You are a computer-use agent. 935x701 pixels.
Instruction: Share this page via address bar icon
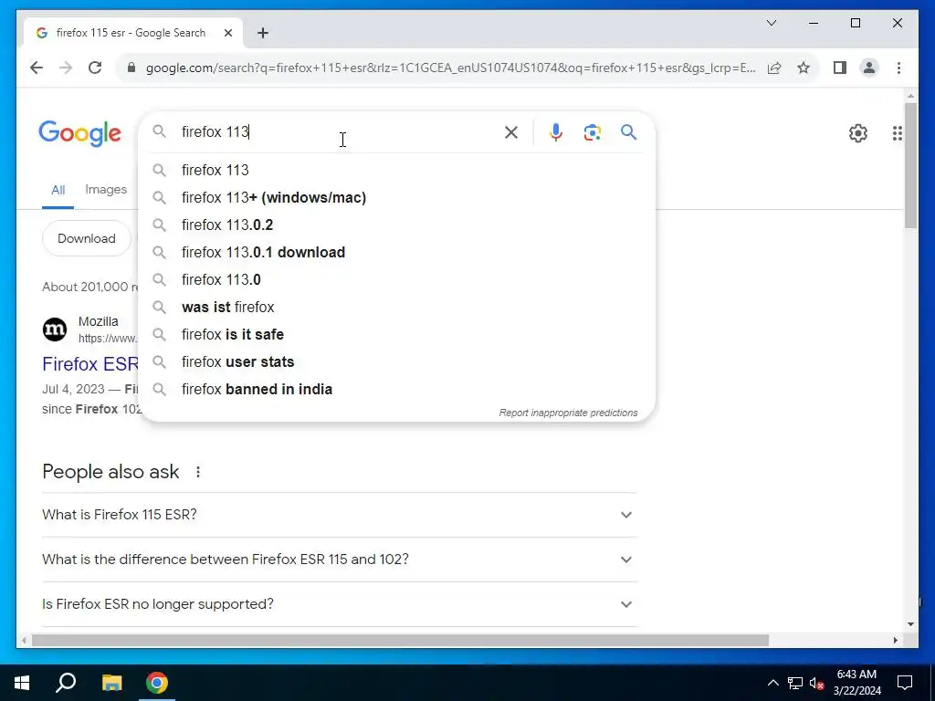click(774, 68)
